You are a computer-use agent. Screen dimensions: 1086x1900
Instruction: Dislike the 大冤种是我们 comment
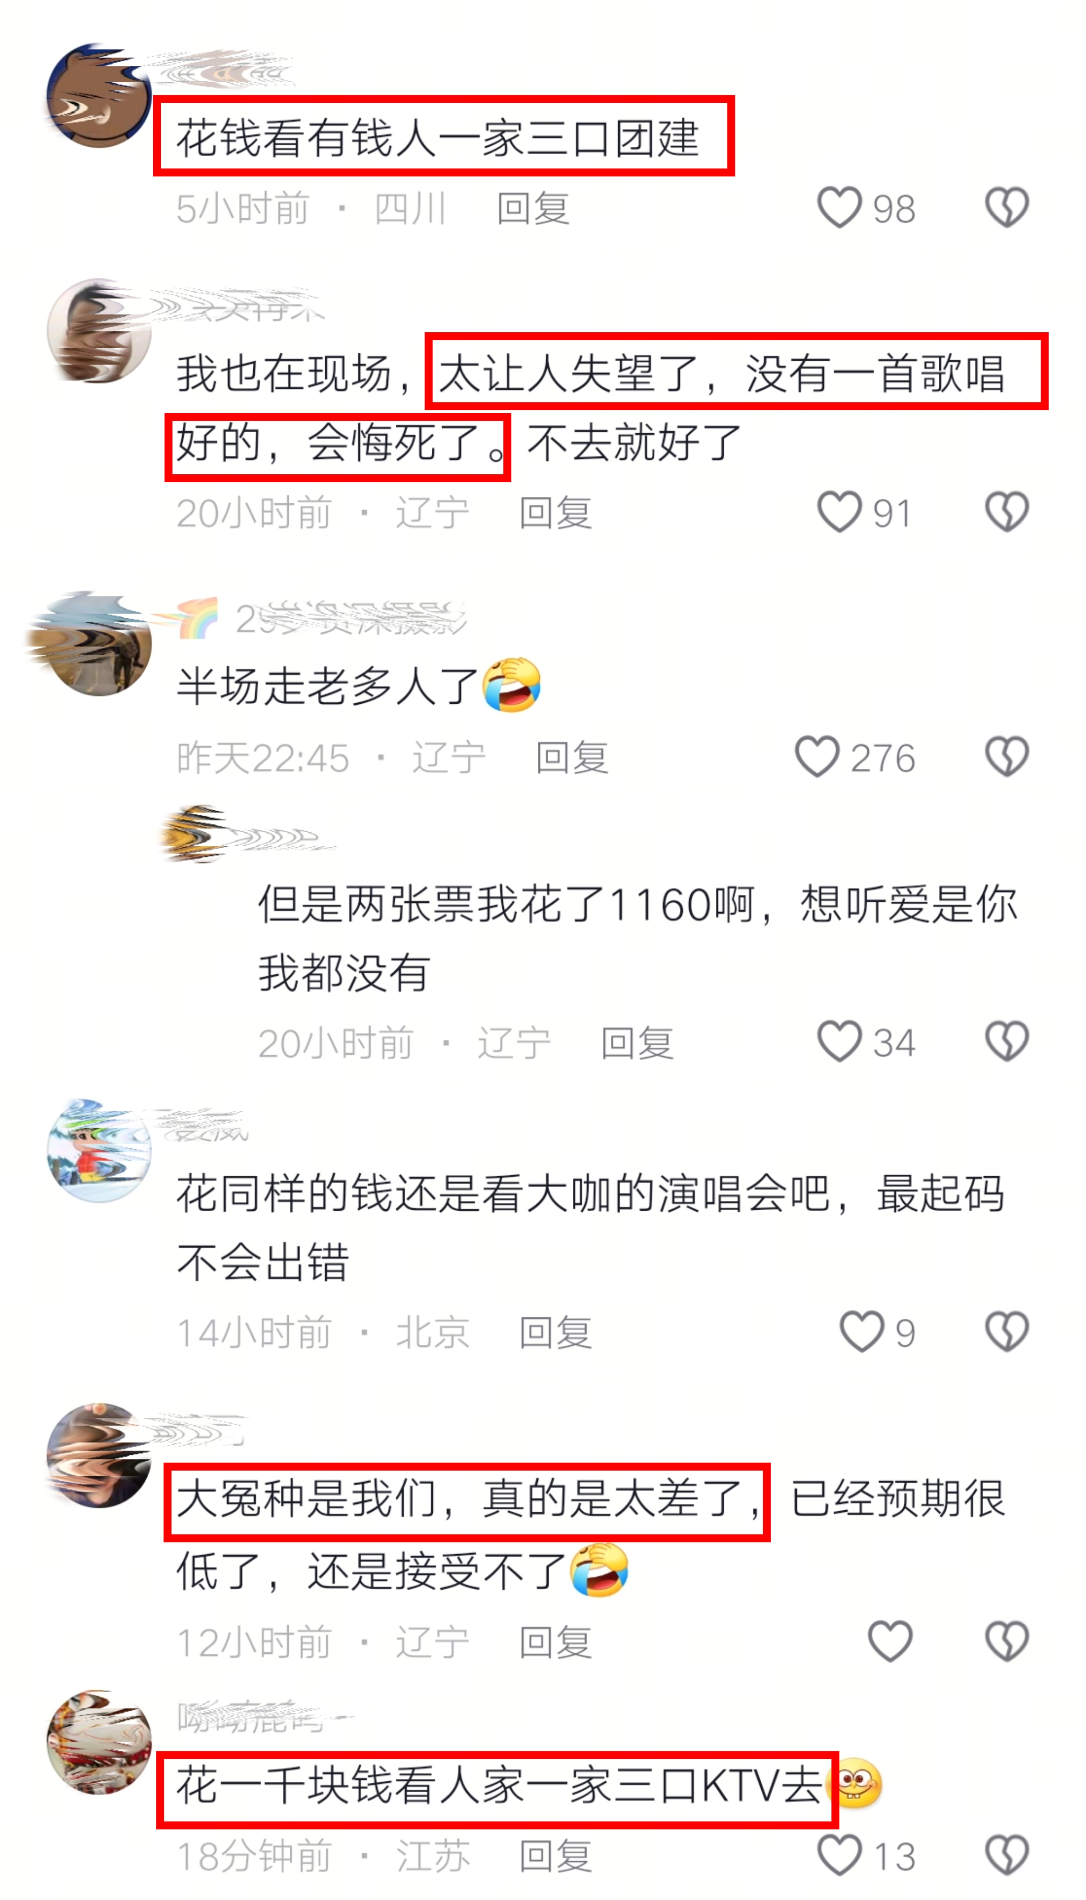(1007, 1641)
